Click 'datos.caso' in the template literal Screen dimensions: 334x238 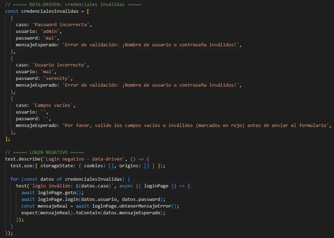click(95, 186)
